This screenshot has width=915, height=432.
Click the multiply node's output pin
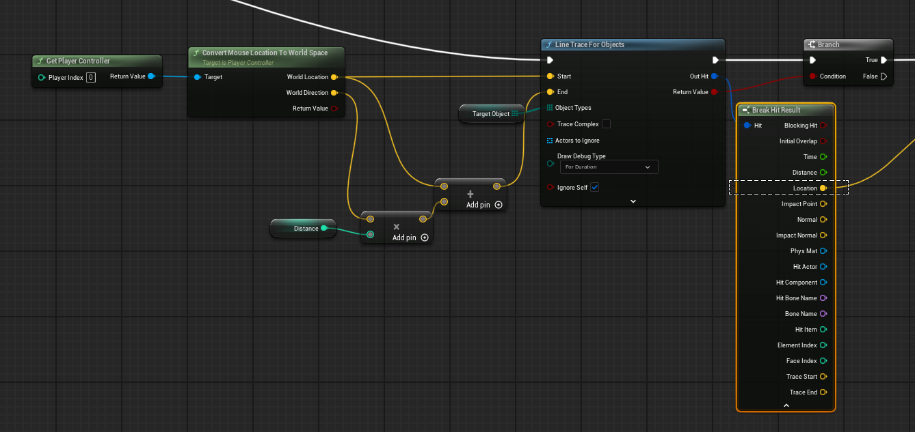coord(423,219)
